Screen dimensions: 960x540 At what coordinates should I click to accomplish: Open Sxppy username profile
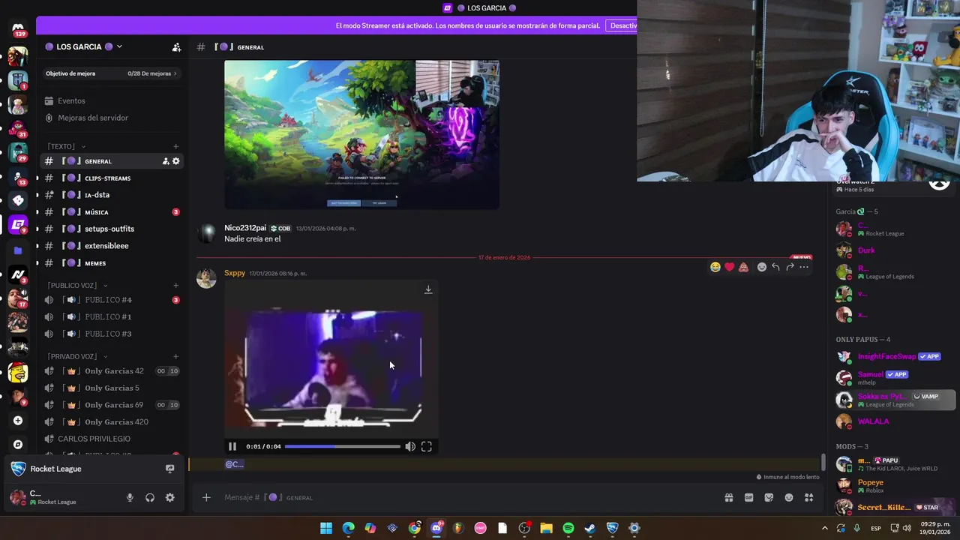[235, 273]
